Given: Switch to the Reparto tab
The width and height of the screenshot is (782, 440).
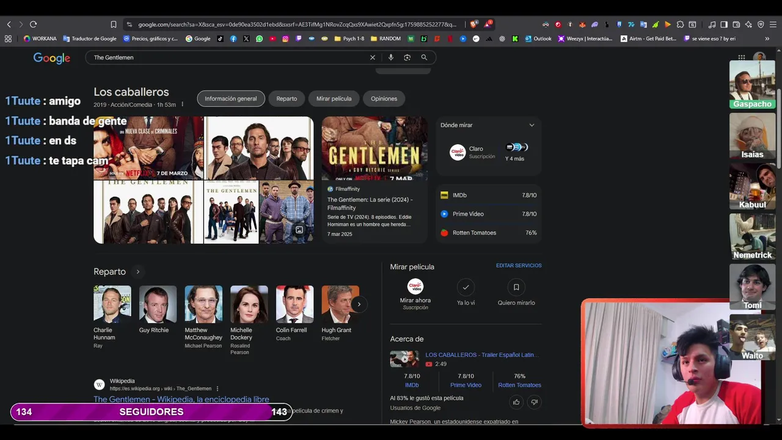Looking at the screenshot, I should click(287, 98).
